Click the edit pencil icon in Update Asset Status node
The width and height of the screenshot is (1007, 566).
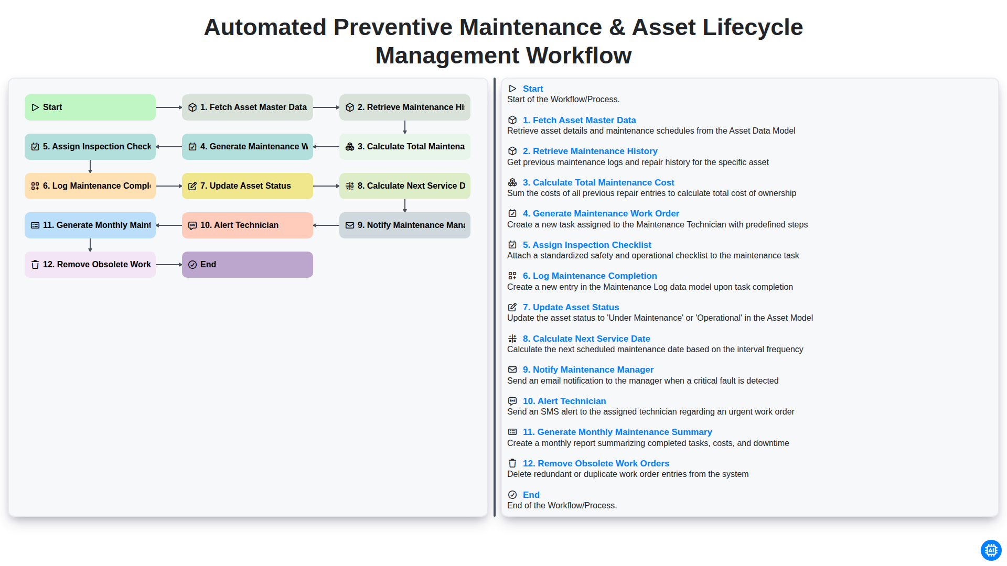point(192,186)
